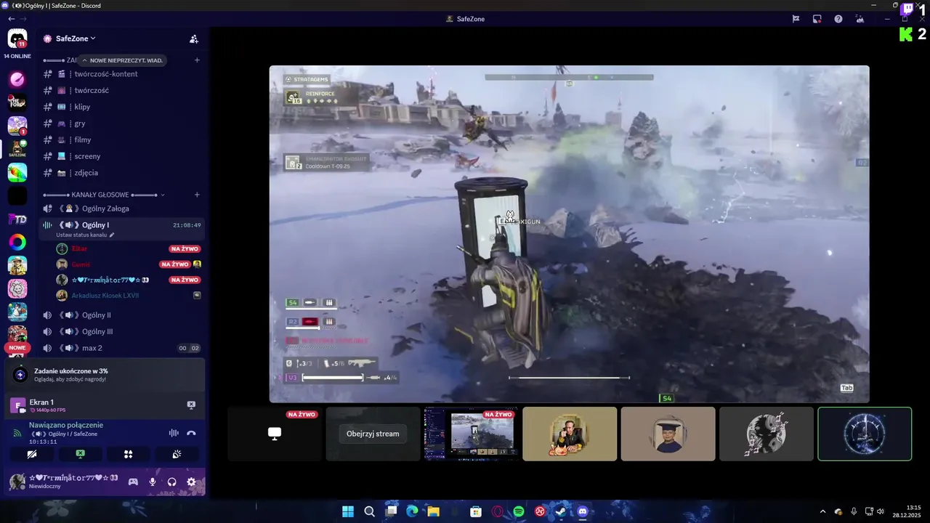Jump to NOWE NIEPRZECZYT. WIAD. indicator
Viewport: 930px width, 523px height.
click(x=122, y=60)
